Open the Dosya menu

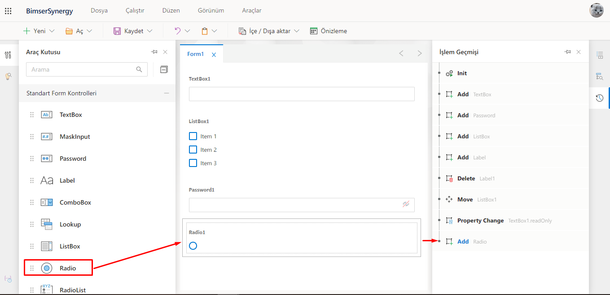click(x=99, y=10)
